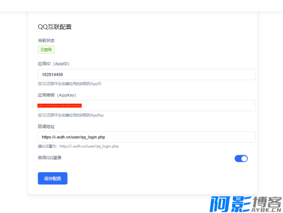Click the AppKey hint text below field

pyautogui.click(x=71, y=115)
